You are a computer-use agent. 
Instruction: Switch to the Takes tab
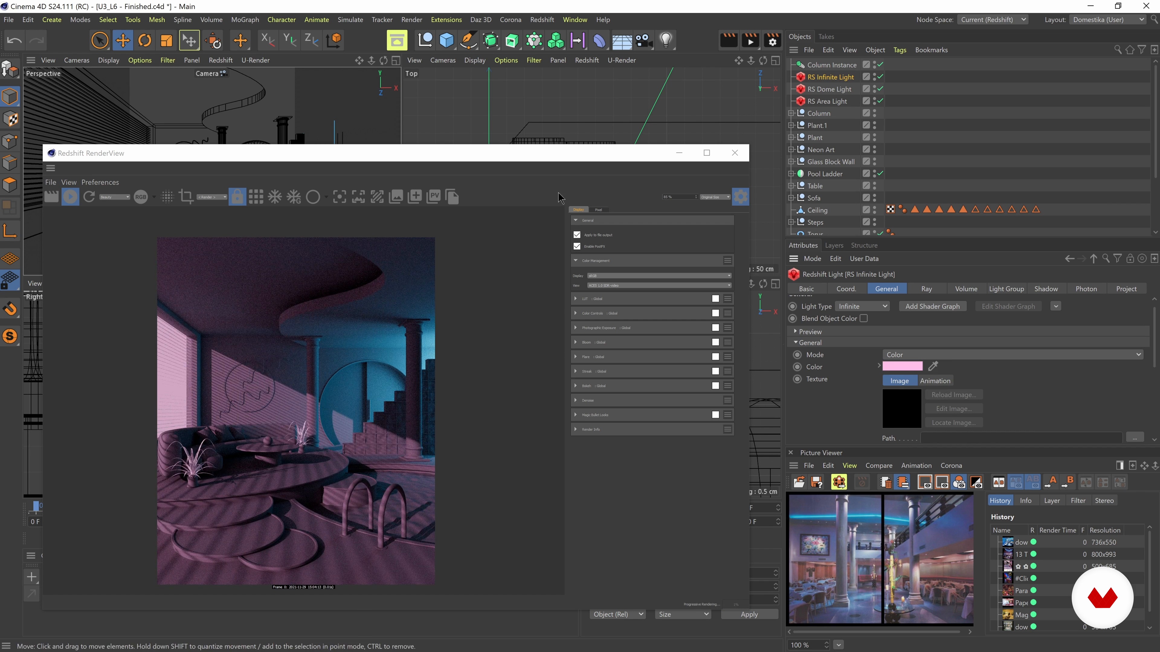tap(826, 37)
